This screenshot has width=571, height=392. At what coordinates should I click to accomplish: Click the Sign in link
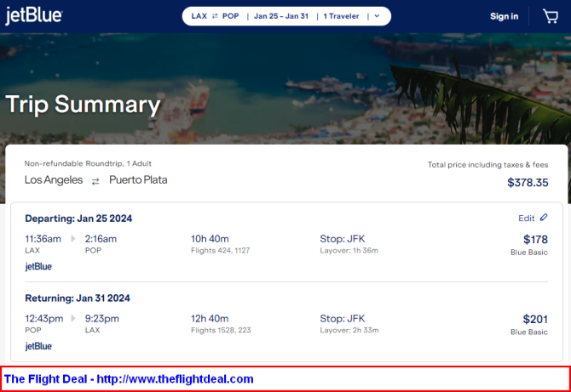(504, 16)
